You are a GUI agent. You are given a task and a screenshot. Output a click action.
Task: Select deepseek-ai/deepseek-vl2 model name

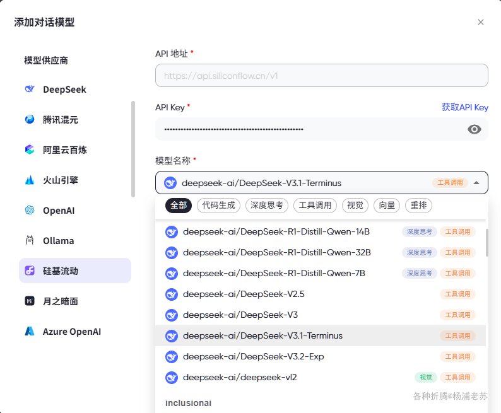pyautogui.click(x=240, y=377)
